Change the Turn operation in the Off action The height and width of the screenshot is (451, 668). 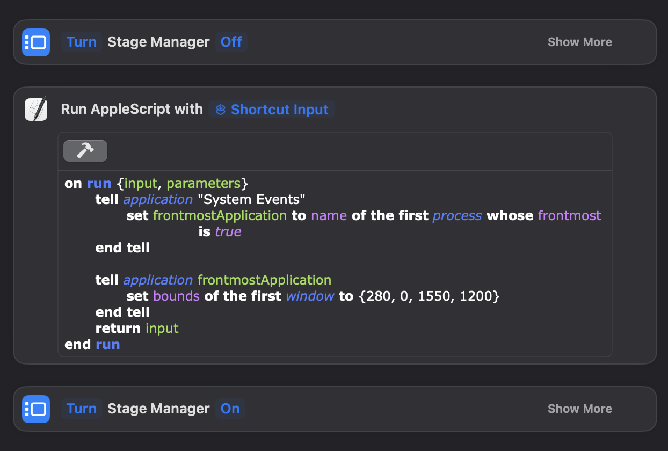[x=82, y=42]
